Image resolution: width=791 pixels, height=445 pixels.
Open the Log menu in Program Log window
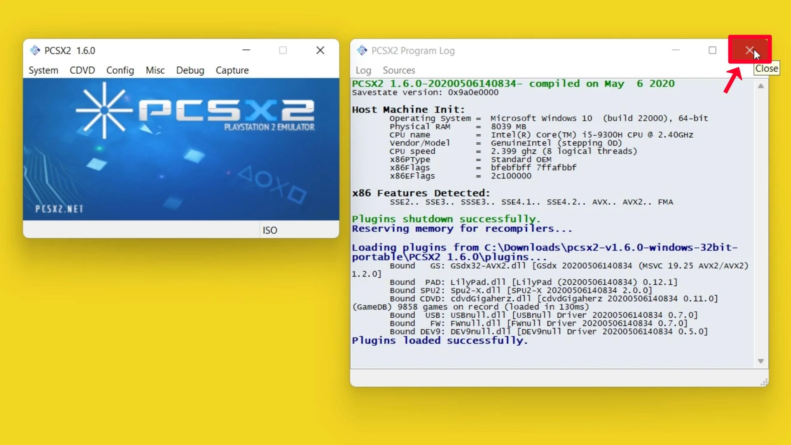point(363,70)
